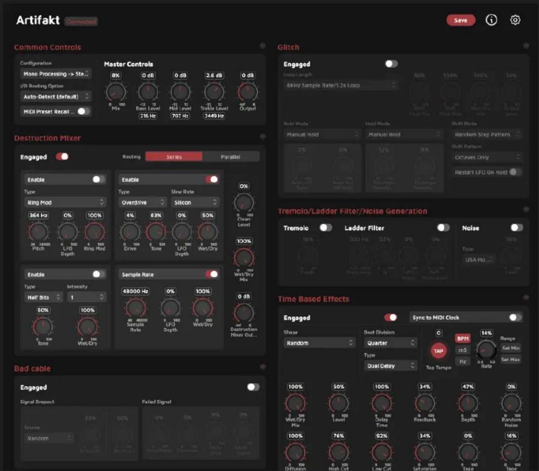Open Configuration Mono Processing dropdown
This screenshot has height=471, width=539.
point(56,74)
